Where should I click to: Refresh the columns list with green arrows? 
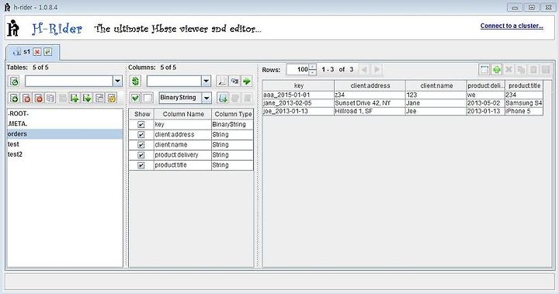coord(135,81)
